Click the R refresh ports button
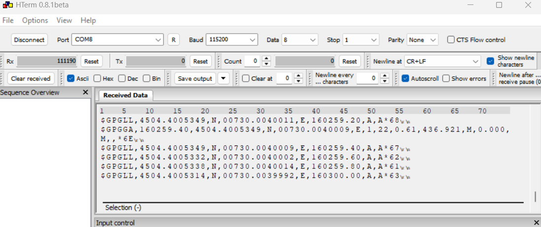 point(173,40)
